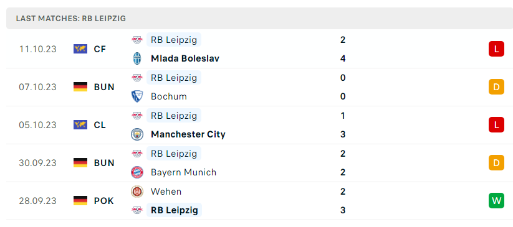This screenshot has height=227, width=513.
Task: Click the German flag beside POK
Action: (80, 200)
